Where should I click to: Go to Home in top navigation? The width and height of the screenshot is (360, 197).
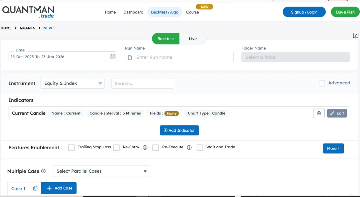[x=110, y=12]
